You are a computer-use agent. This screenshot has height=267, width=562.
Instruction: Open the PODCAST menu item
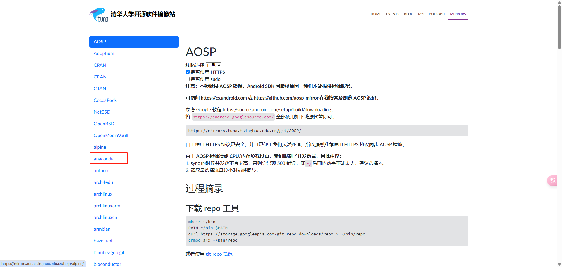(x=437, y=14)
